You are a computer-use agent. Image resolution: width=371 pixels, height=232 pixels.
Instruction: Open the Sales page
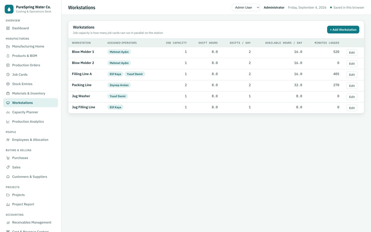tap(31, 167)
